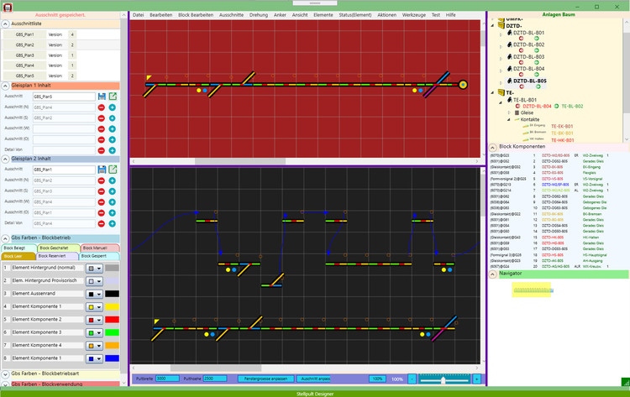Expand Gbs Farben - Blockbetriebsart section

6,373
